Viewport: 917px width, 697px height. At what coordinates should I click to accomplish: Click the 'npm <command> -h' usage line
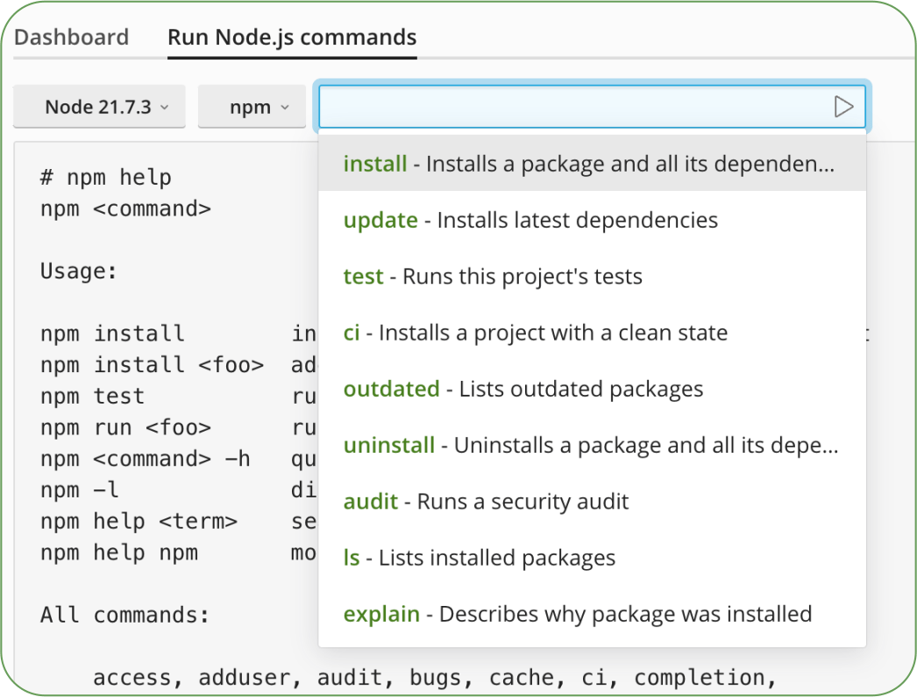pyautogui.click(x=145, y=459)
